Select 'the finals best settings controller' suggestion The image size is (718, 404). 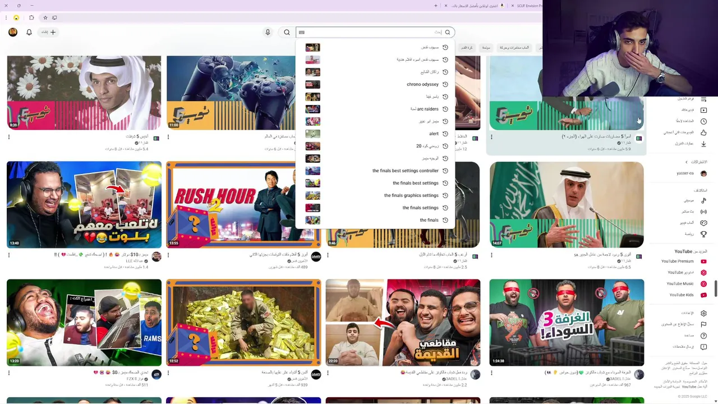(x=375, y=171)
